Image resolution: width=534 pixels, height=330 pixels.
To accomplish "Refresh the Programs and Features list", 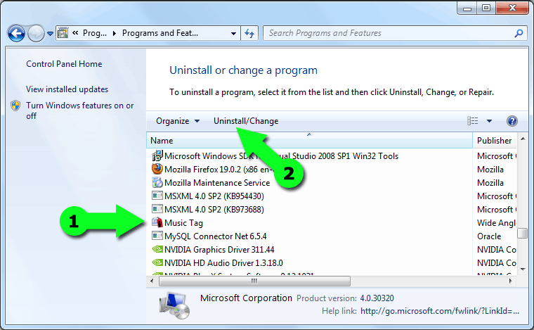I will (249, 33).
